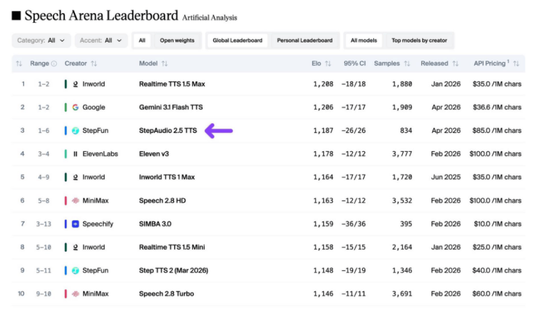The image size is (546, 309).
Task: Click the Artificial Analysis link
Action: 210,18
